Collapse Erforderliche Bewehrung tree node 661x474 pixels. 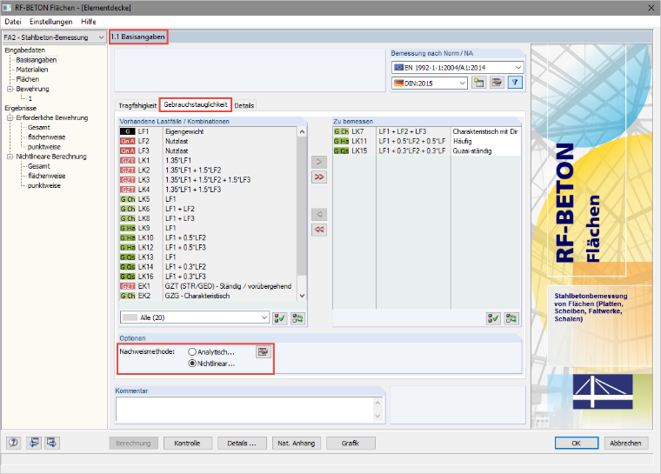coord(10,117)
